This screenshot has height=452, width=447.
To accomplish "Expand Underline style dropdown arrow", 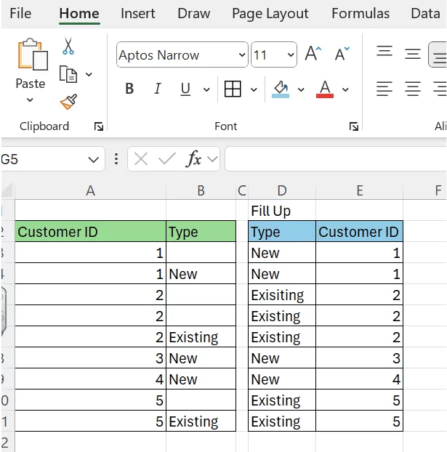I will click(206, 89).
